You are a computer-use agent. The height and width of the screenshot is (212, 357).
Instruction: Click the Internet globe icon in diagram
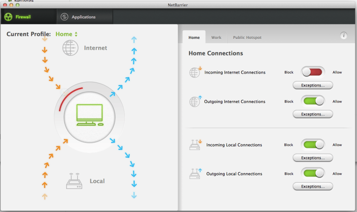(x=70, y=48)
